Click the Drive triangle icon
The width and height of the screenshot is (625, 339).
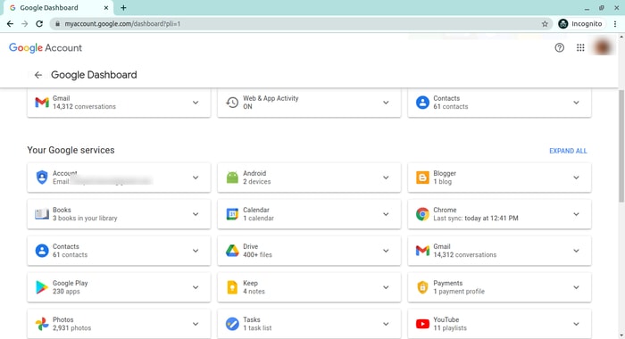tap(232, 251)
